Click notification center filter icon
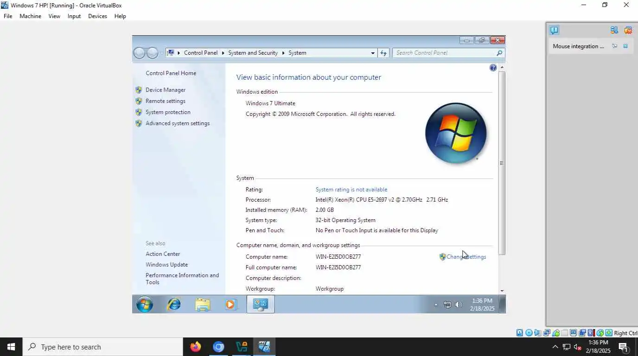Screen dimensions: 638x356 (614, 30)
